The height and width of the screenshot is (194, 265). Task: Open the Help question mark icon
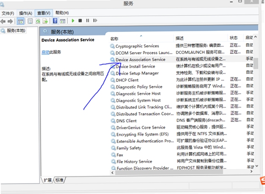[55, 21]
